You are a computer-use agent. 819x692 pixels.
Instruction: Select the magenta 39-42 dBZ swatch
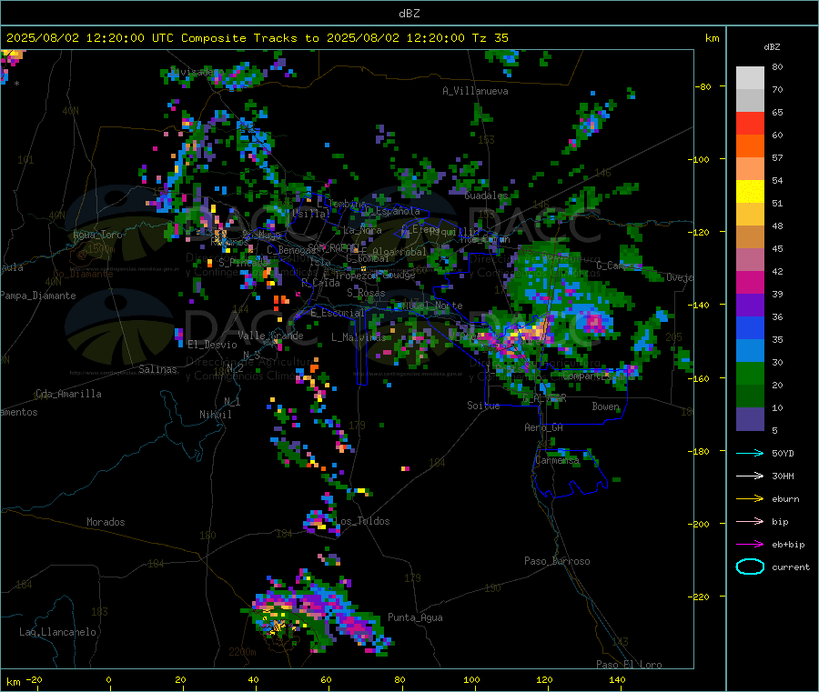tap(750, 282)
